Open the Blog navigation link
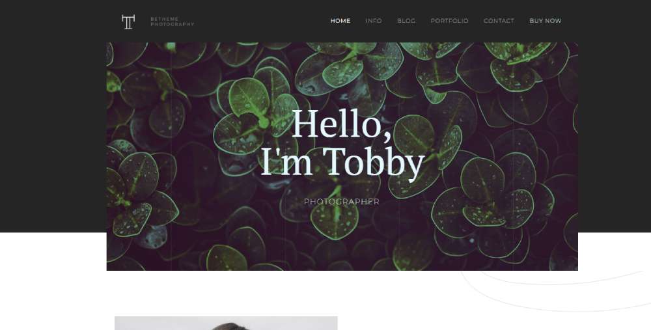The width and height of the screenshot is (651, 330). [406, 21]
